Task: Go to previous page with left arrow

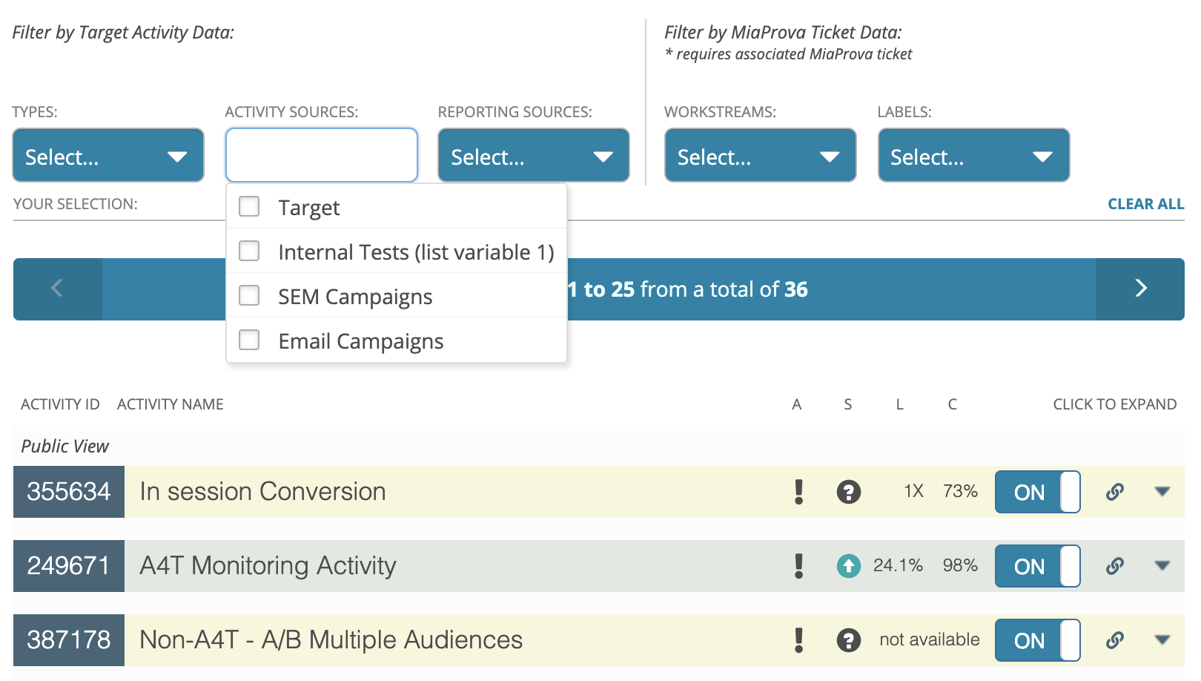Action: [x=58, y=289]
